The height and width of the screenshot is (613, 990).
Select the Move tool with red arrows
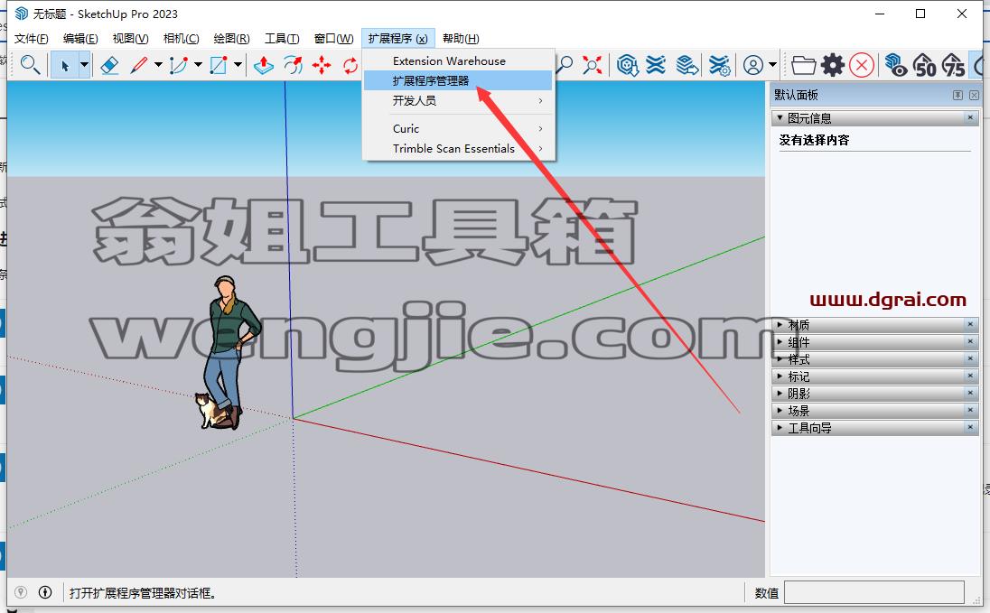coord(322,64)
